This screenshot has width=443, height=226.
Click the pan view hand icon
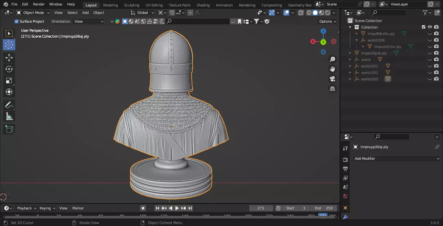click(332, 69)
